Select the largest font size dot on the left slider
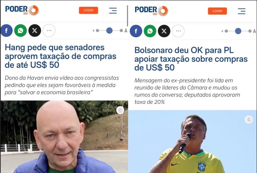The height and width of the screenshot is (173, 257). point(121,31)
